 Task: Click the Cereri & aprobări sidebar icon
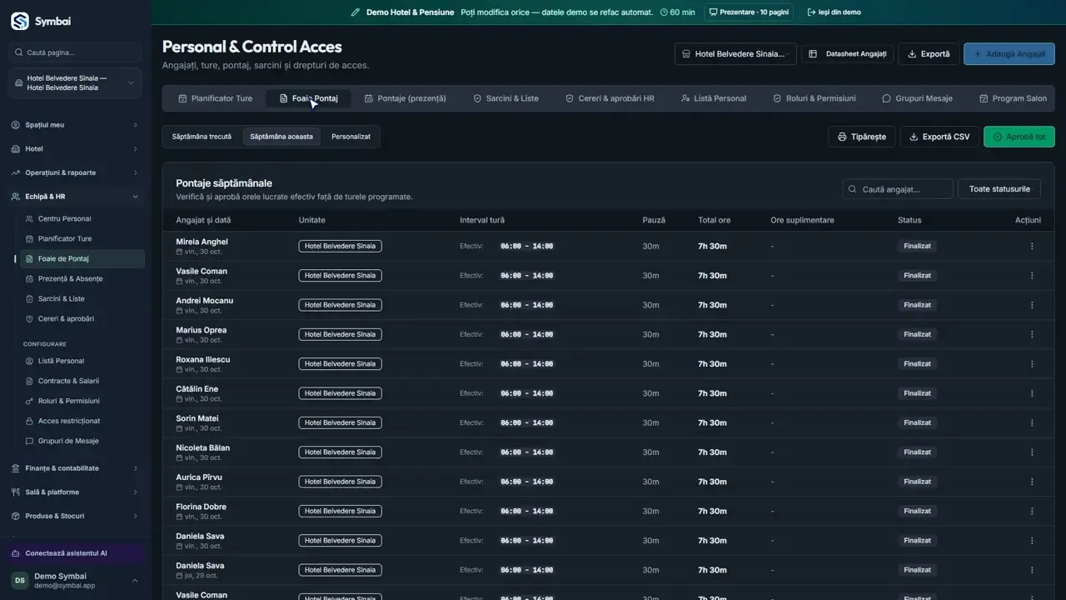pyautogui.click(x=30, y=319)
